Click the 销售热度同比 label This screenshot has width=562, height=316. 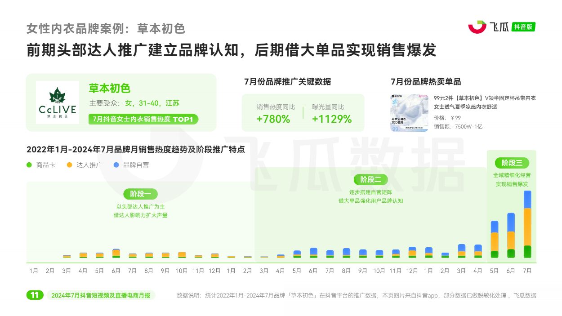276,107
